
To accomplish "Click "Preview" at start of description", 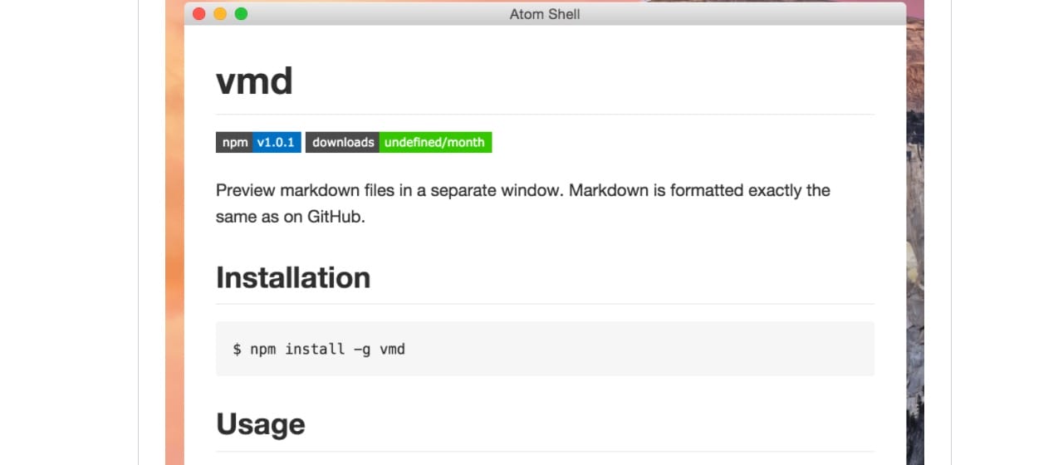I will [245, 190].
